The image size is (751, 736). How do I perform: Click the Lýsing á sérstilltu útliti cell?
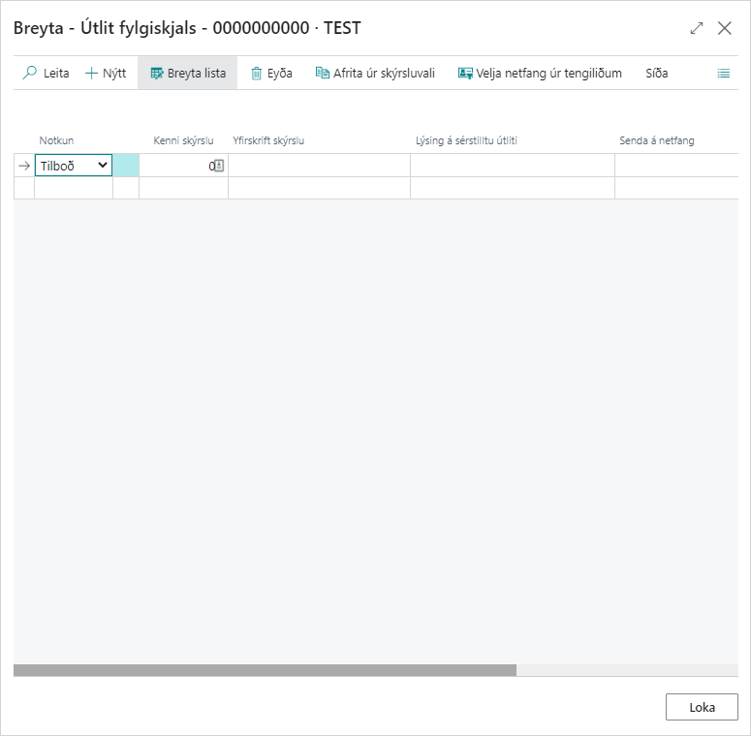click(512, 166)
